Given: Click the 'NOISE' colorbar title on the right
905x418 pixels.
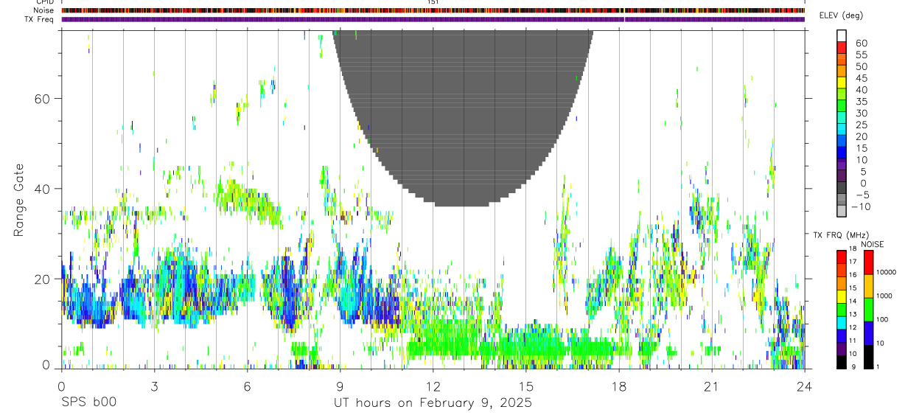Looking at the screenshot, I should (872, 244).
